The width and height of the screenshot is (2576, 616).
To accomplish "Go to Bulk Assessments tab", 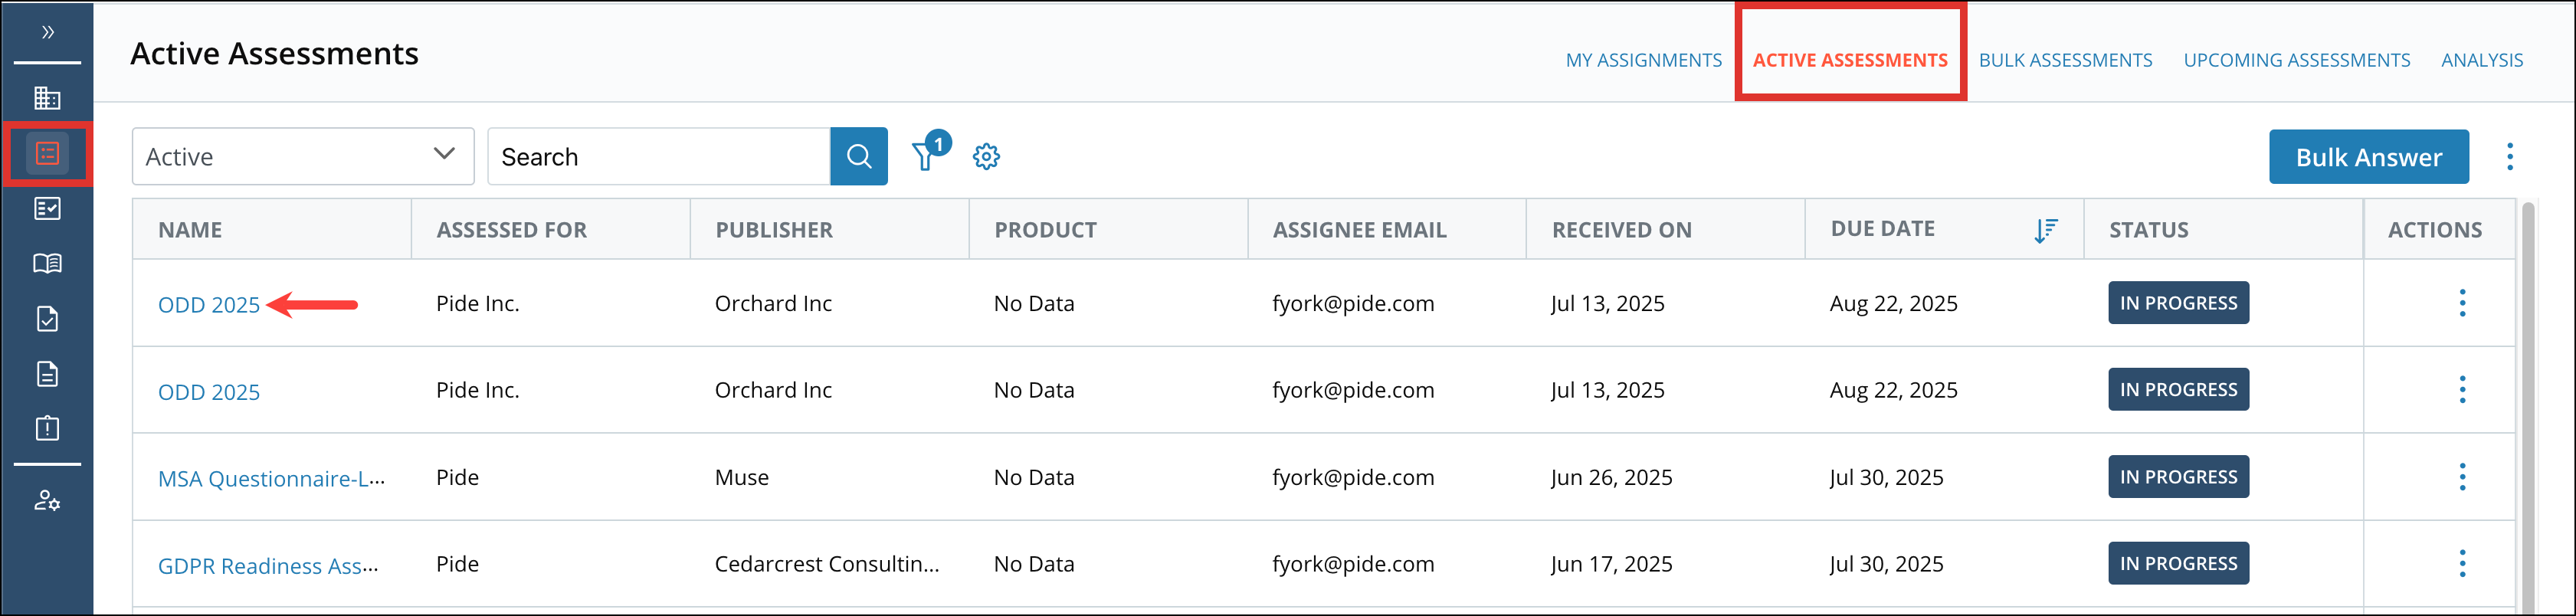I will coord(2065,60).
